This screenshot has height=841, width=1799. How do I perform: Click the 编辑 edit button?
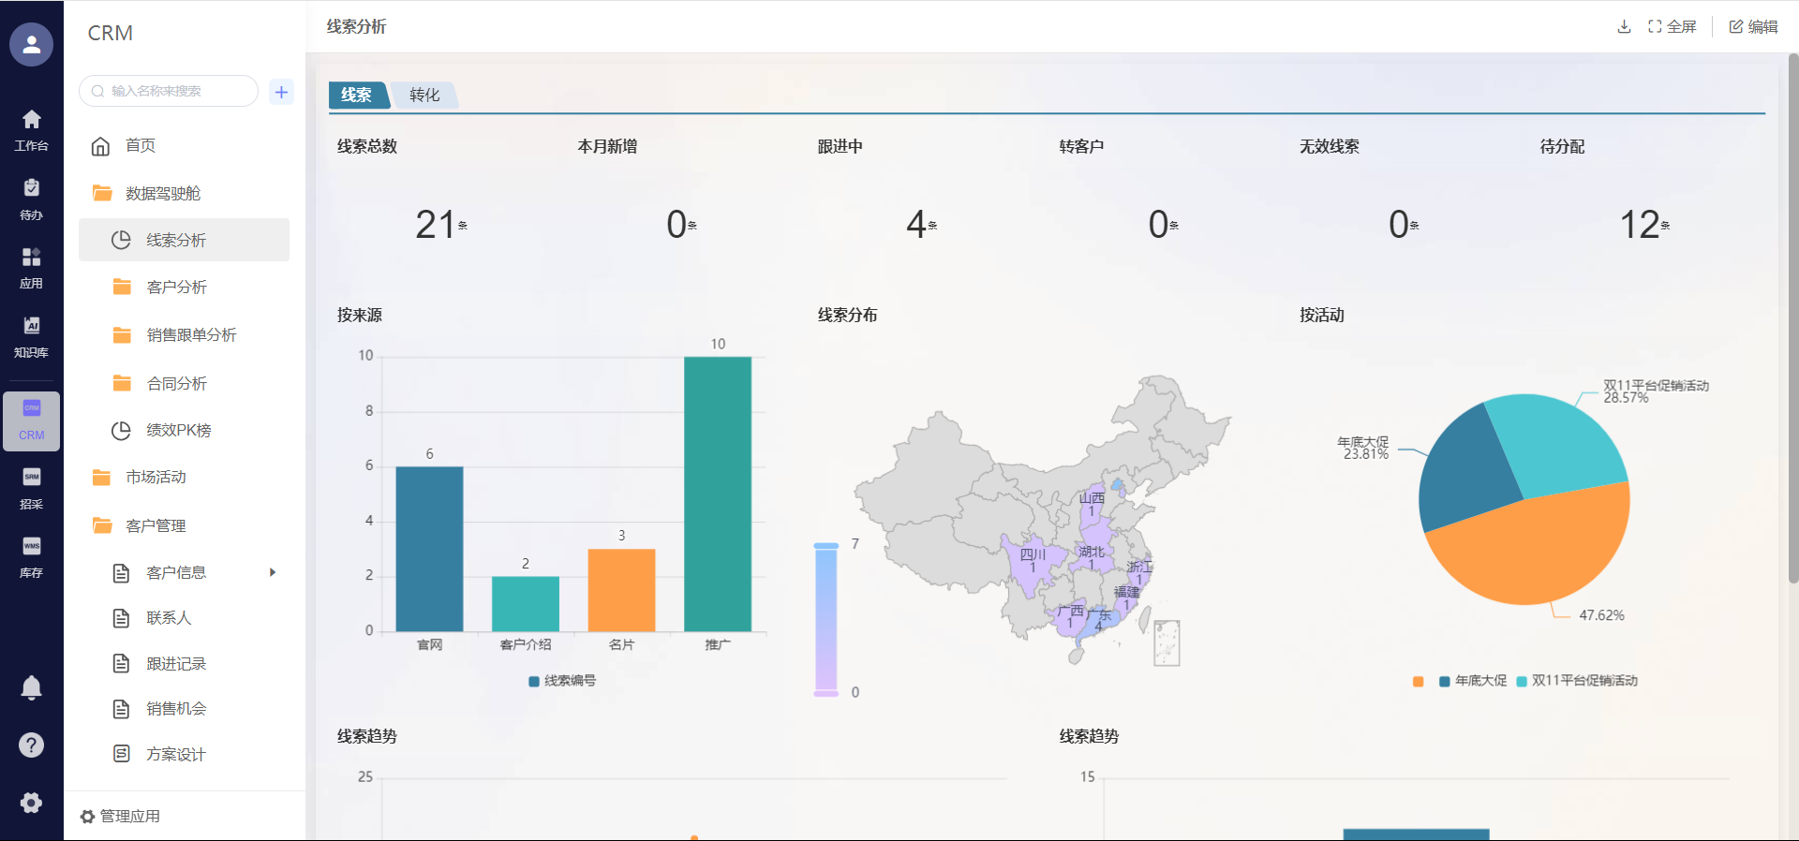[x=1753, y=26]
